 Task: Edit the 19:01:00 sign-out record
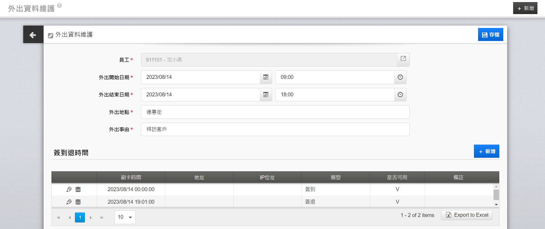coord(69,202)
